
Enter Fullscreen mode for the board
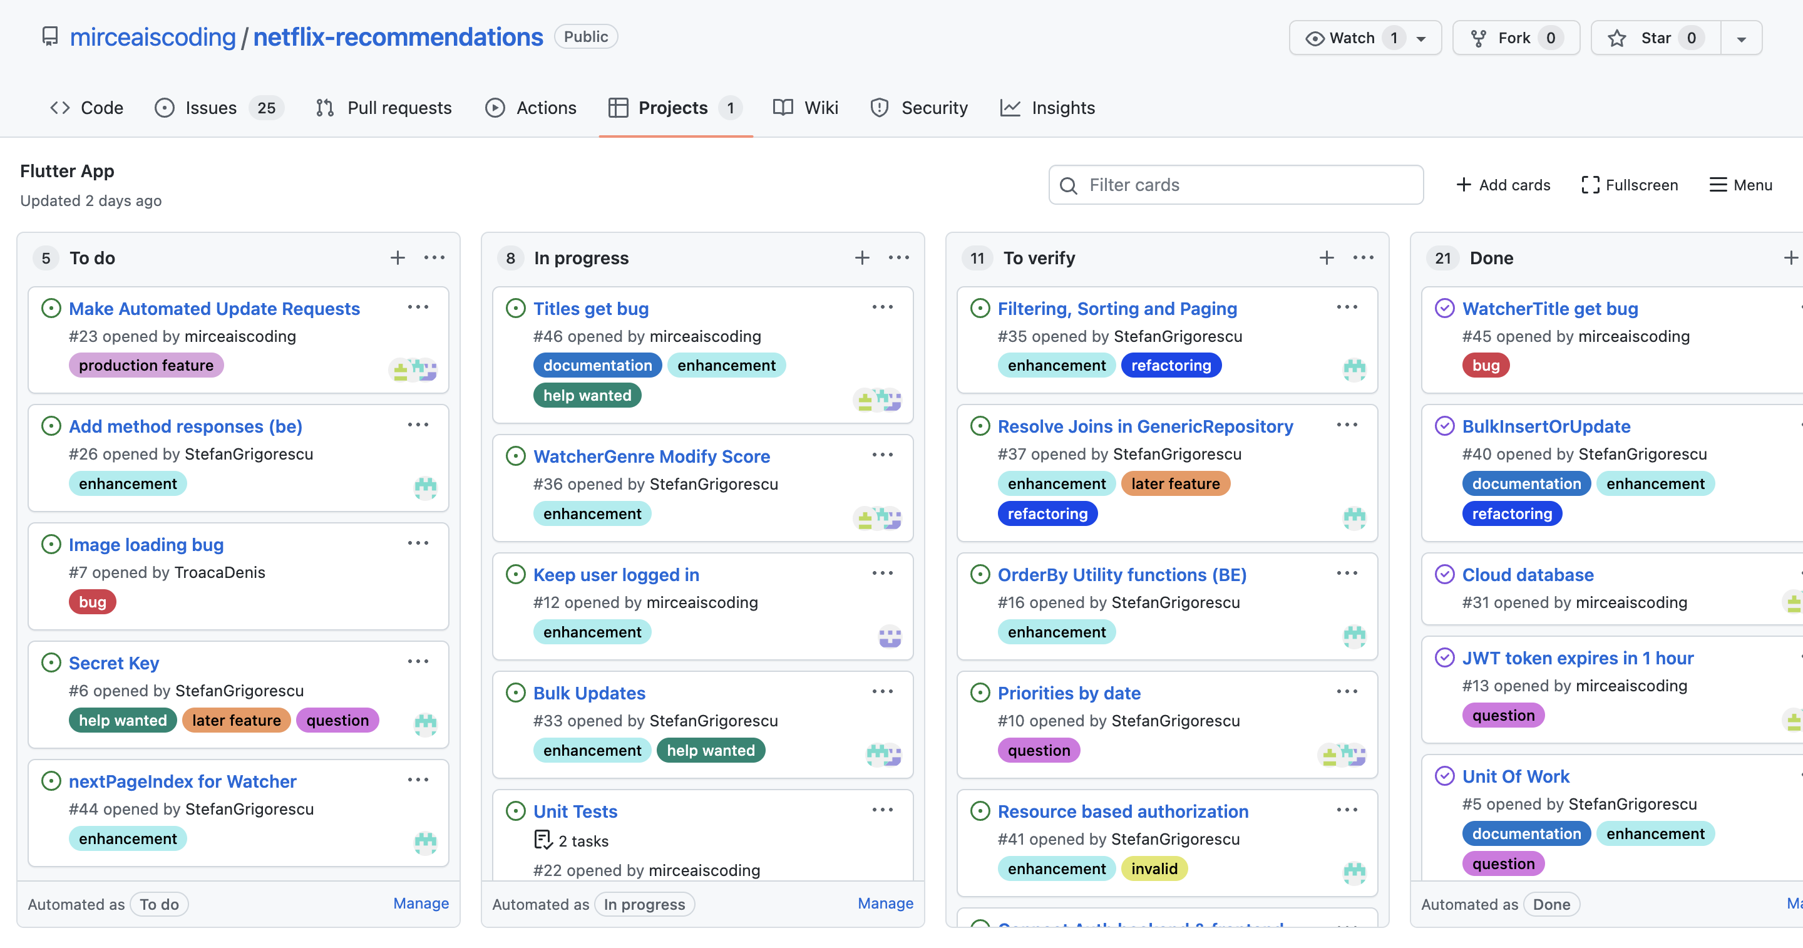point(1629,185)
